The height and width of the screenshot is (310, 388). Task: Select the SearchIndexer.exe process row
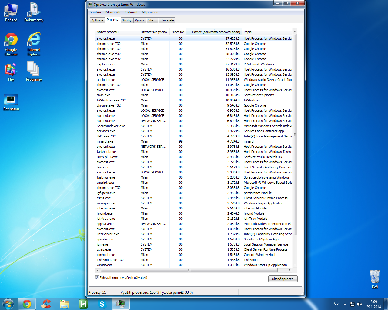194,126
